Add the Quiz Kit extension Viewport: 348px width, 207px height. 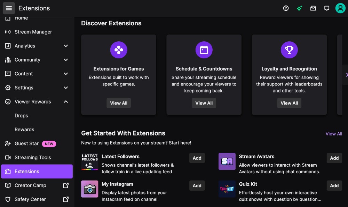(334, 185)
